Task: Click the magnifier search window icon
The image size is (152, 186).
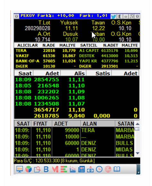Action: point(37,169)
